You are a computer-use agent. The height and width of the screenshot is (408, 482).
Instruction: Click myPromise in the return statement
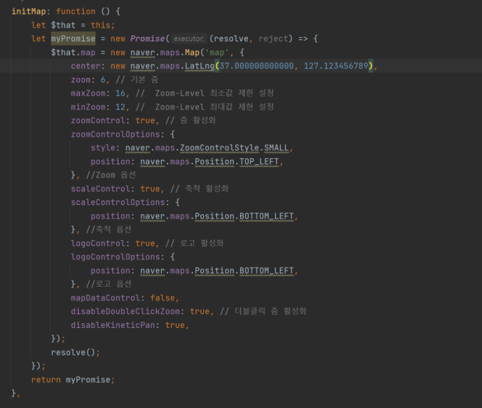click(x=88, y=379)
